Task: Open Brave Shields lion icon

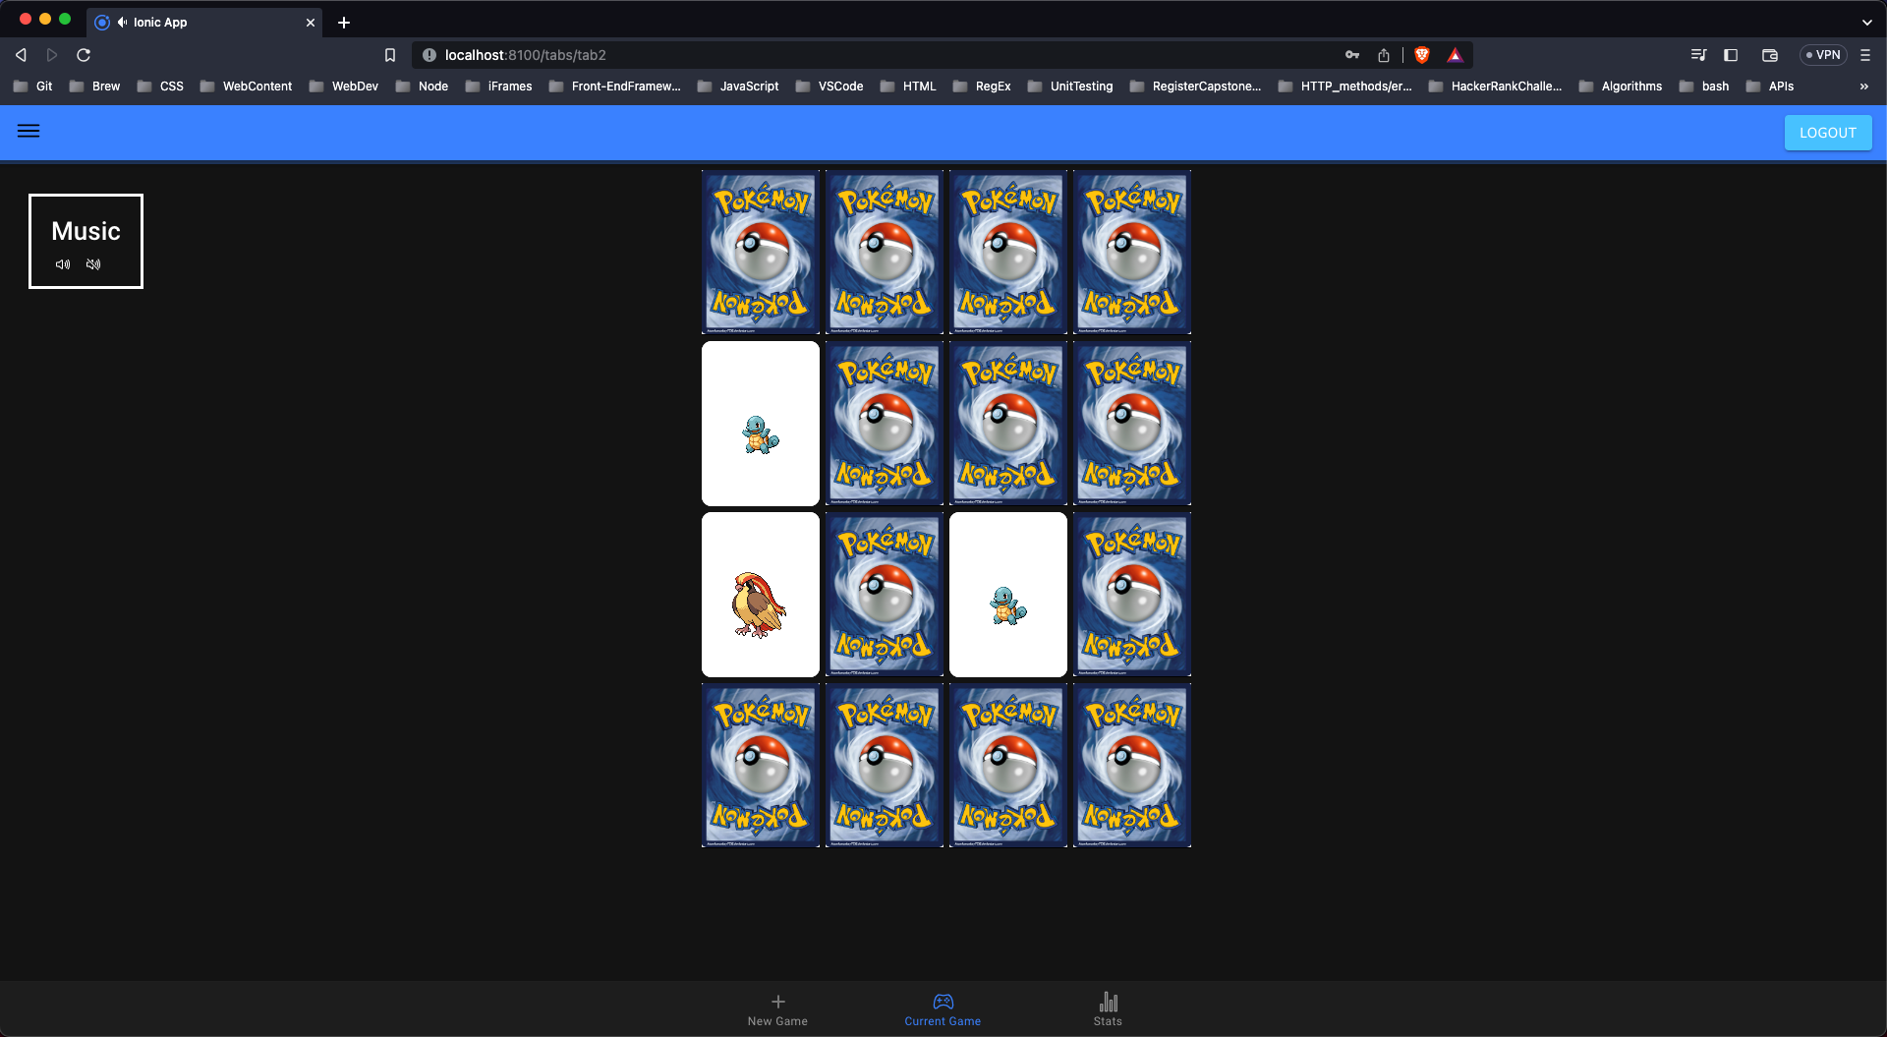Action: [x=1422, y=55]
